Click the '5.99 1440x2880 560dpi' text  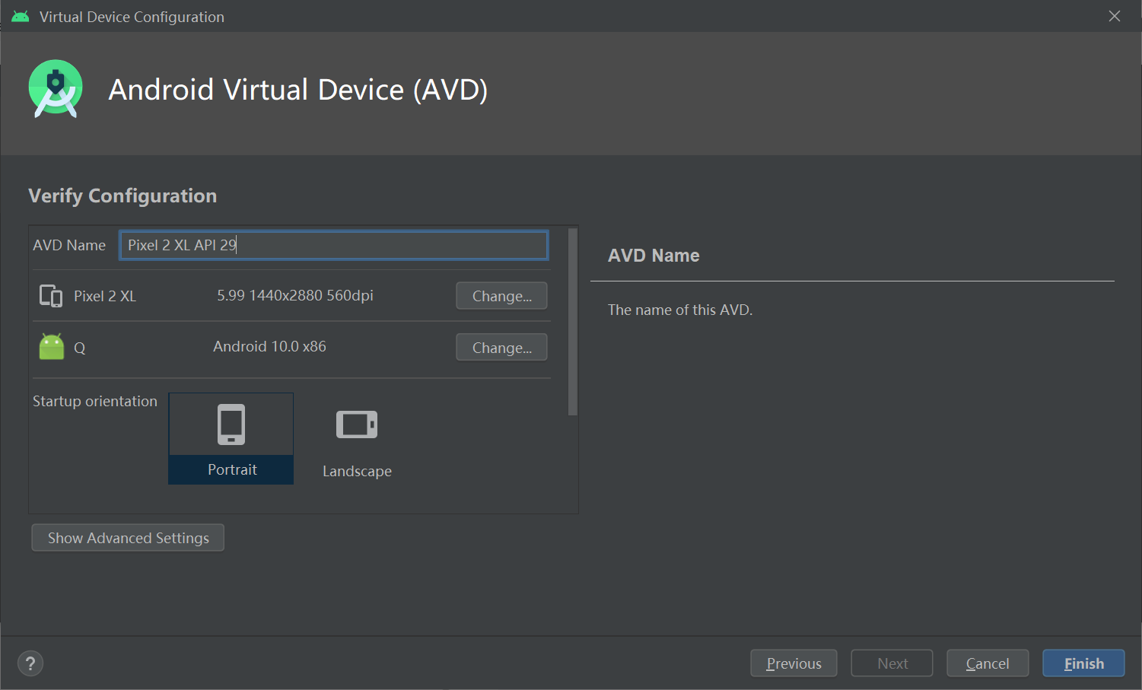tap(295, 295)
